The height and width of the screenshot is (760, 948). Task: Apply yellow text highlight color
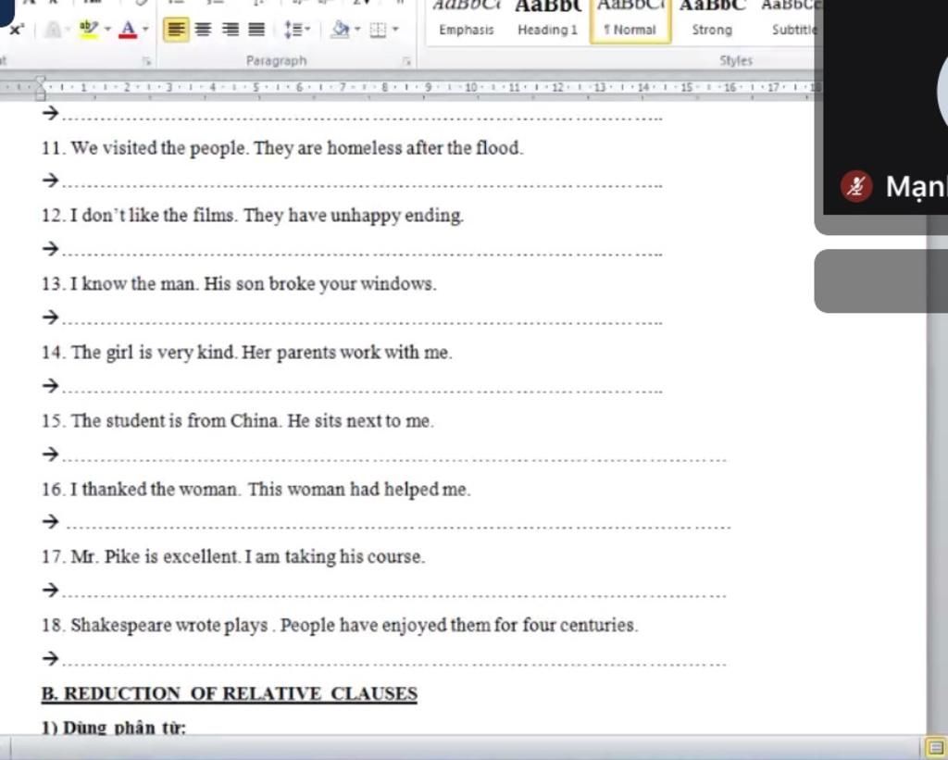88,29
